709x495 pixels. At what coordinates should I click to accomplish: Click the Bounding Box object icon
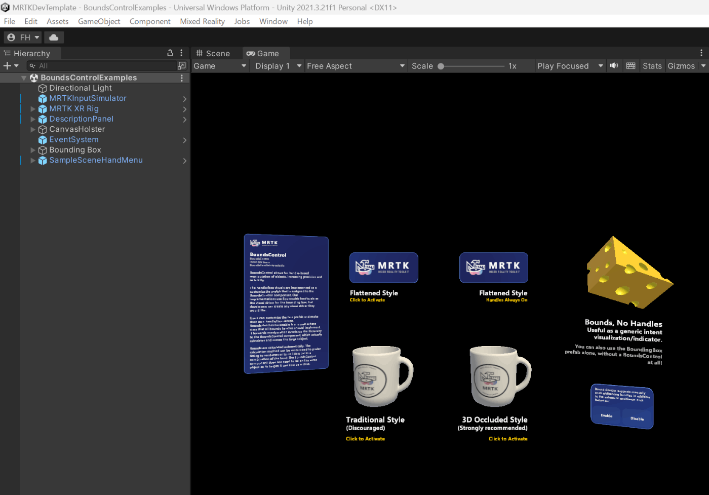pyautogui.click(x=43, y=150)
